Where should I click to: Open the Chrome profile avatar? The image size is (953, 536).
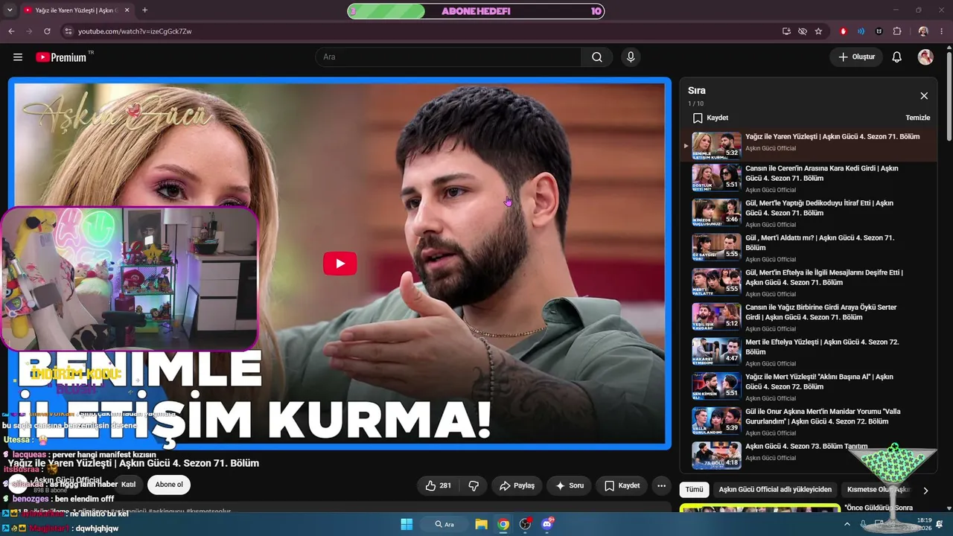coord(923,31)
